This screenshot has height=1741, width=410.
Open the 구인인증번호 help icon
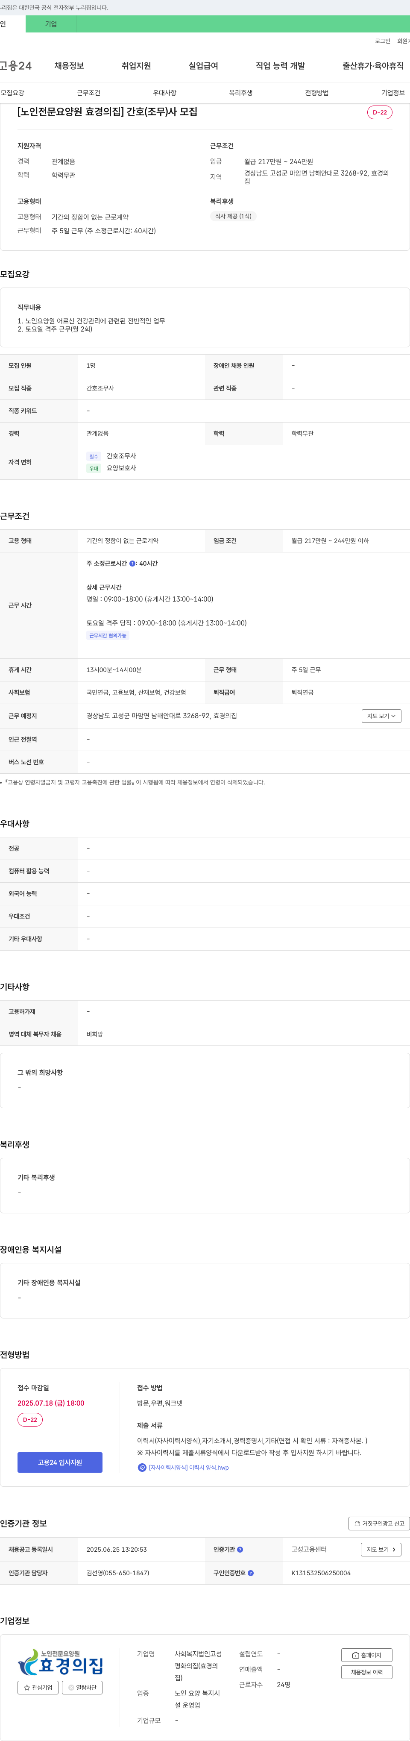[x=251, y=1573]
